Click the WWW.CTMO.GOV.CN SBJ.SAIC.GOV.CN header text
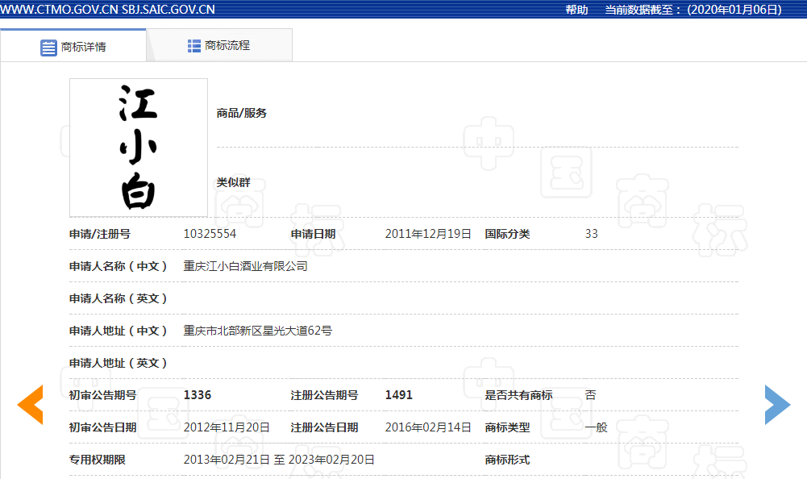 click(107, 10)
